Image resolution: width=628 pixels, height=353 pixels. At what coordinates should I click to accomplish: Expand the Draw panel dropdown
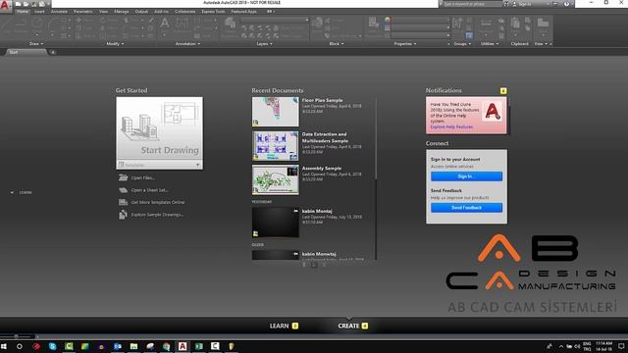(36, 43)
